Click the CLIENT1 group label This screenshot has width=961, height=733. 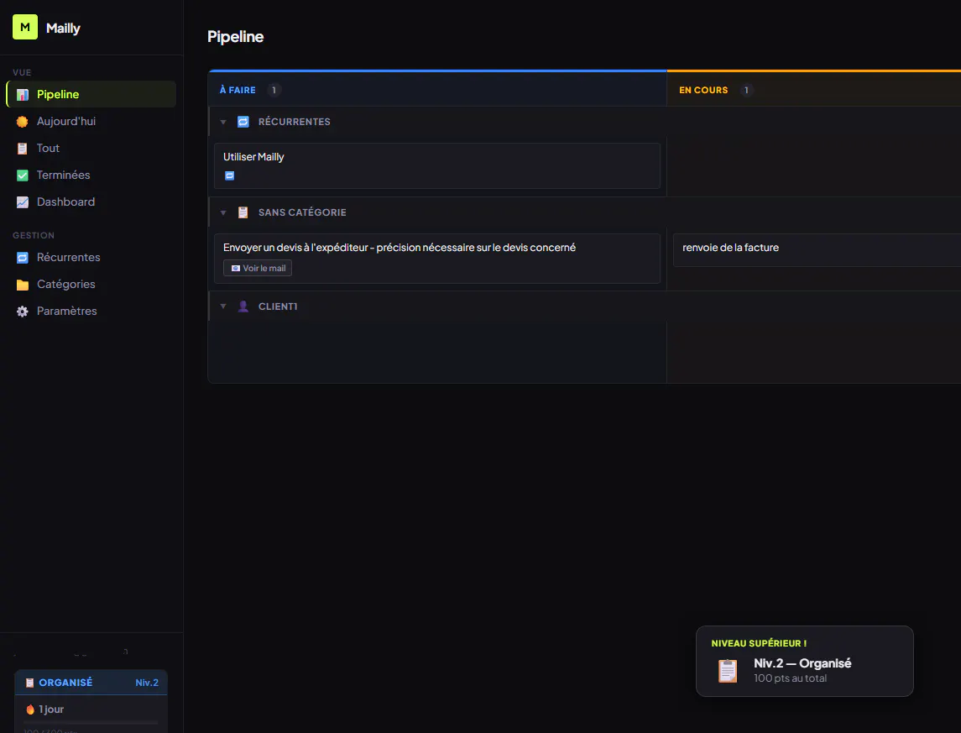(x=278, y=306)
